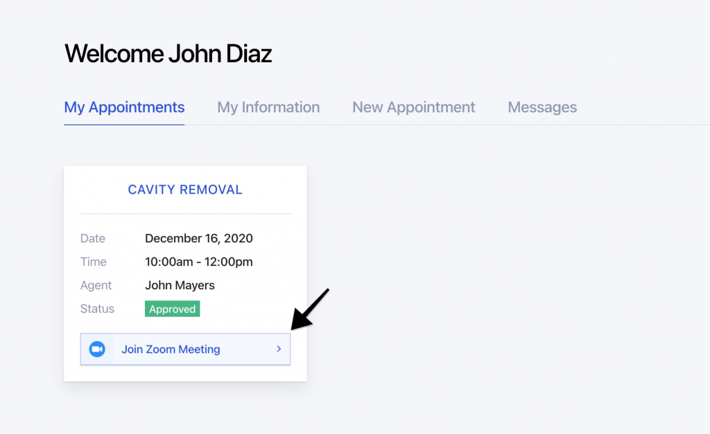Open the New Appointment tab
Viewport: 710px width, 434px height.
(414, 107)
